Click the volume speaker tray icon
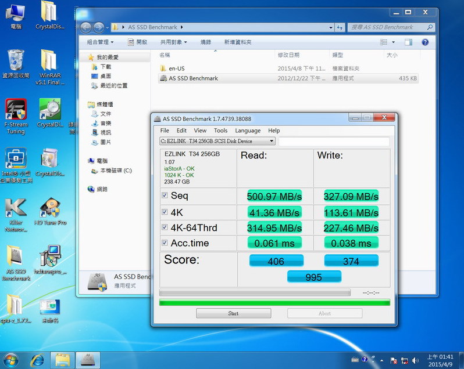Image resolution: width=464 pixels, height=369 pixels. [x=415, y=360]
